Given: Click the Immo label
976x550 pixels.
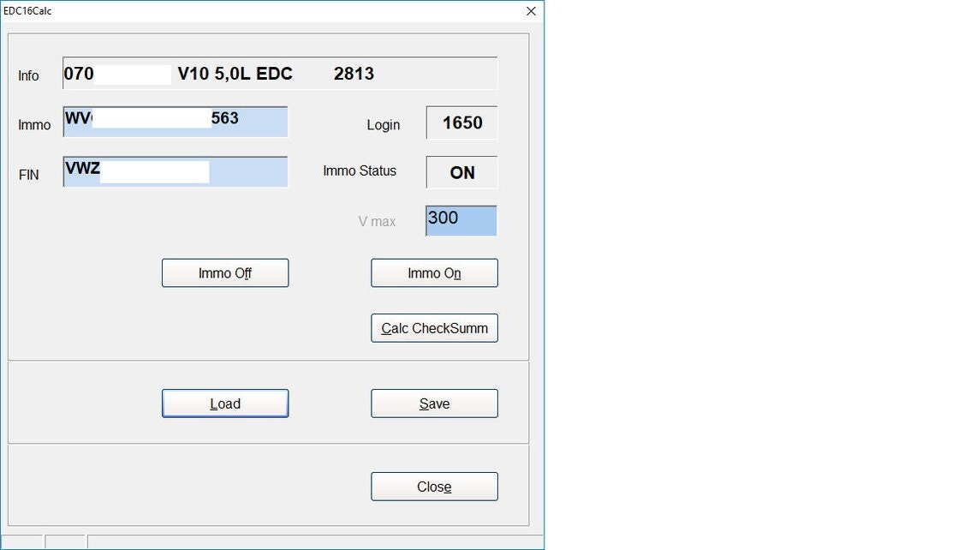Looking at the screenshot, I should click(34, 124).
